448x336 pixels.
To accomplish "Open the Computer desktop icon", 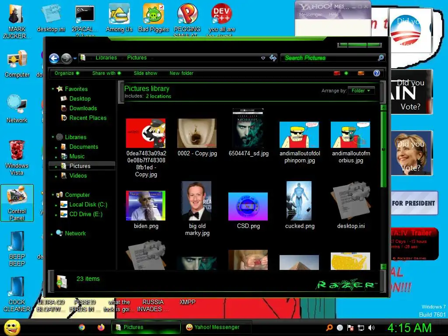I will coord(17,64).
